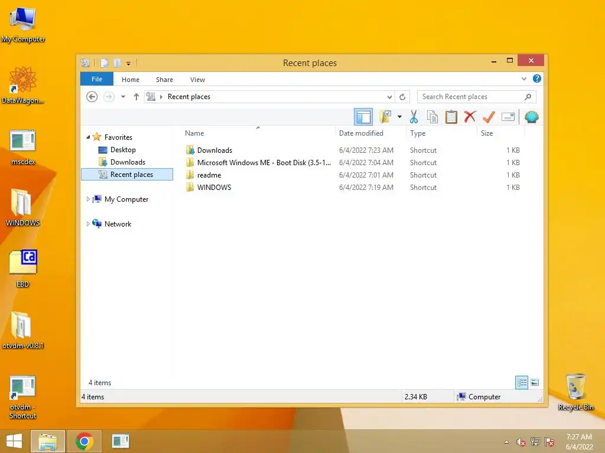Image resolution: width=605 pixels, height=453 pixels.
Task: Switch to the Share ribbon tab
Action: (164, 80)
